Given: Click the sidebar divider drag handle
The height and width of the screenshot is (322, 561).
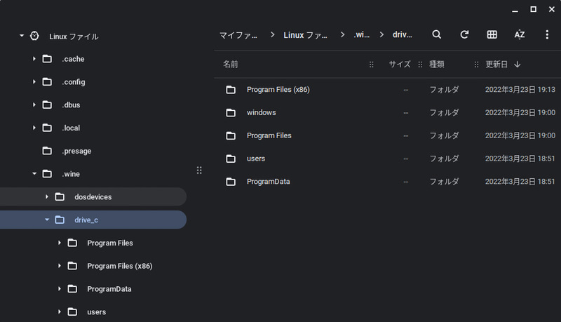Looking at the screenshot, I should (x=199, y=170).
